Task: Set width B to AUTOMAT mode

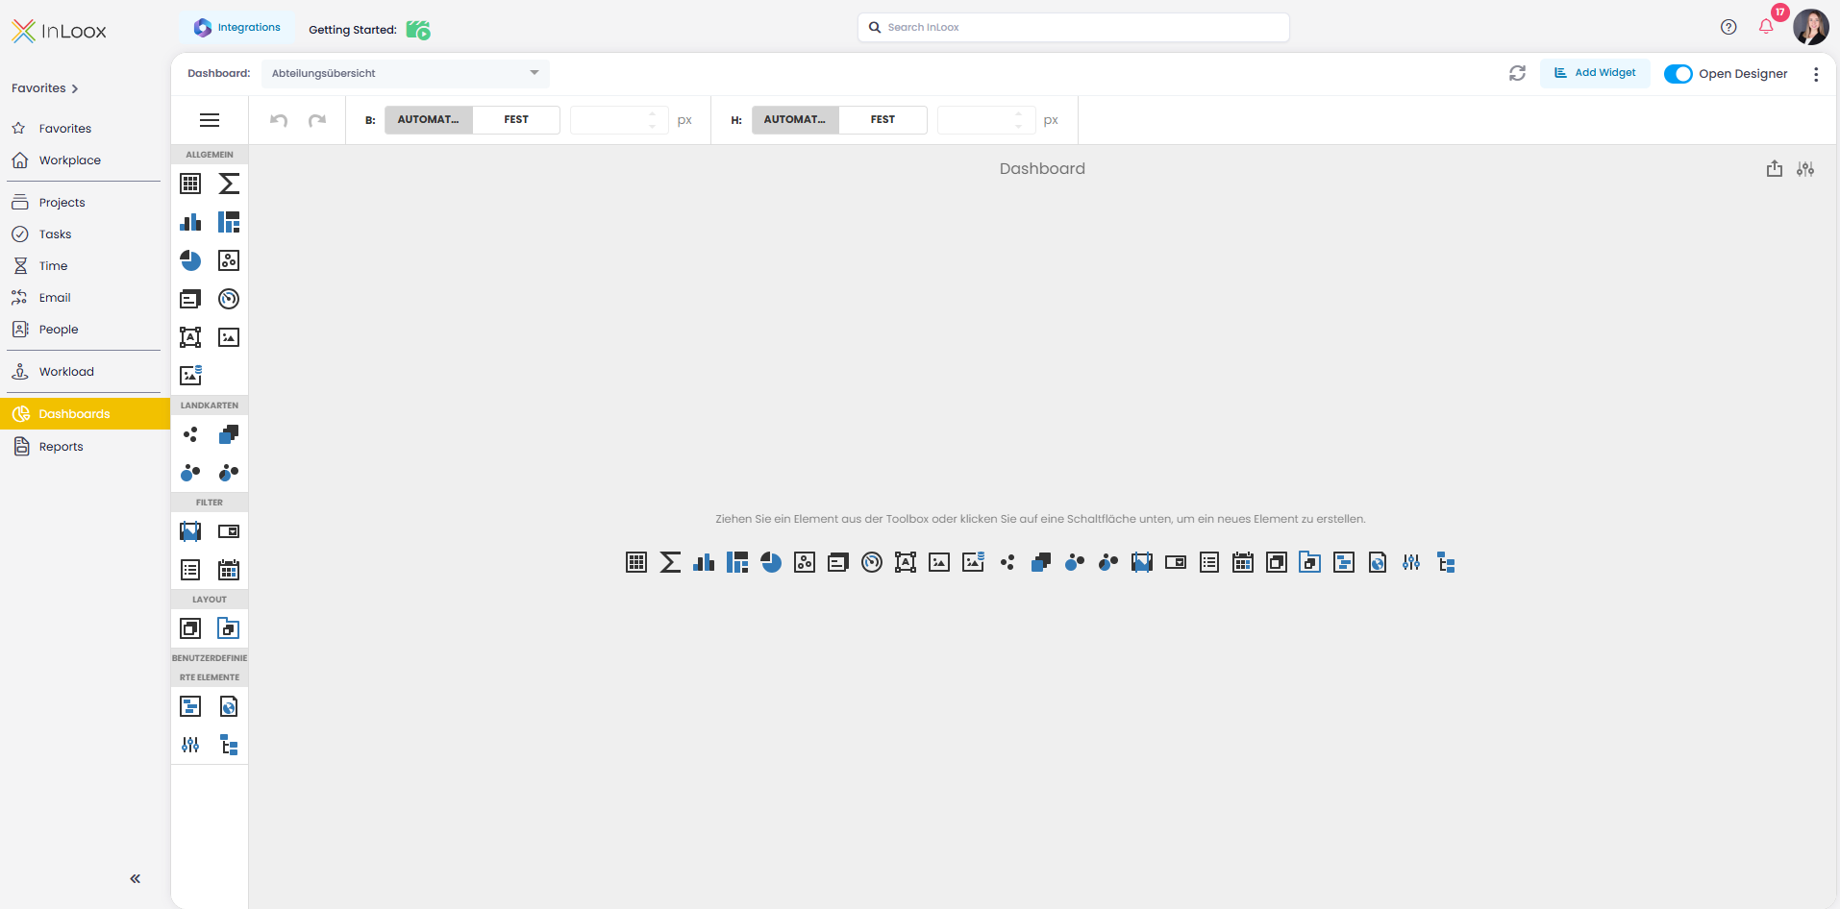Action: tap(429, 120)
